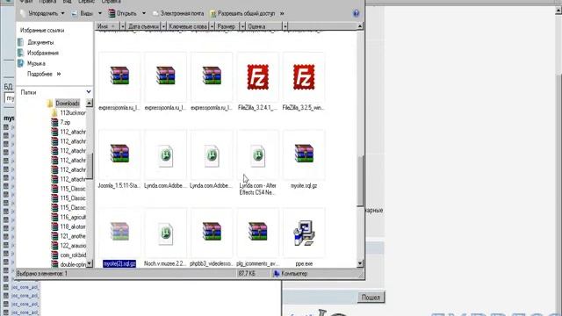Image resolution: width=562 pixels, height=316 pixels.
Task: Click the Виды toolbar button
Action: coord(83,13)
